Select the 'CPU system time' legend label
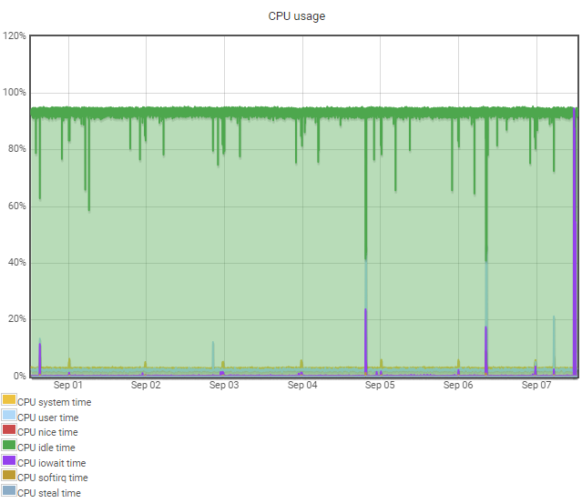Image resolution: width=582 pixels, height=503 pixels. pyautogui.click(x=54, y=402)
